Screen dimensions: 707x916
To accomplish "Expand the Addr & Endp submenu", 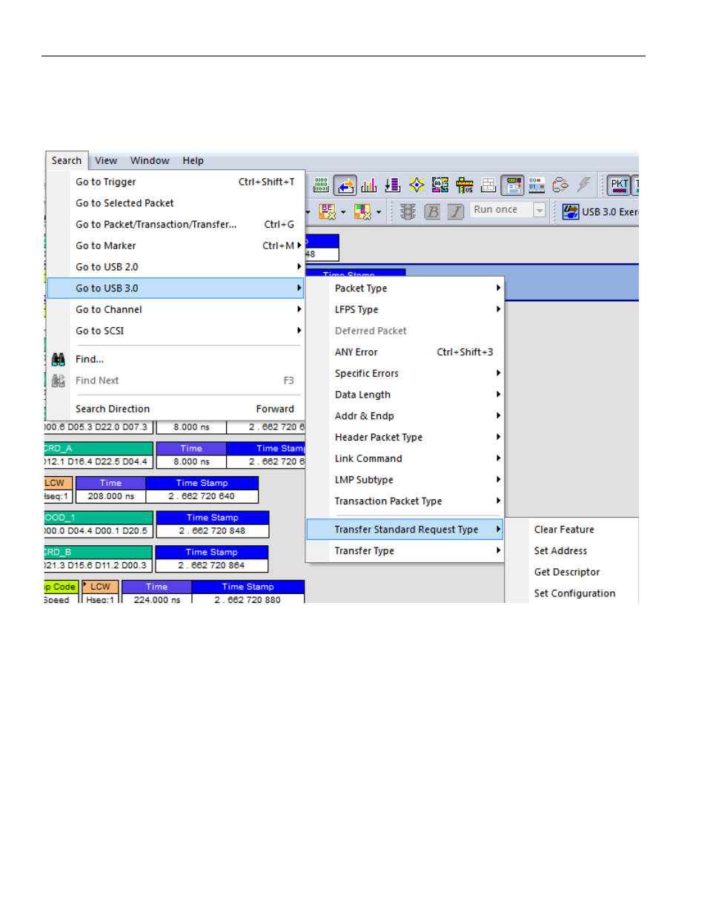I will (x=405, y=416).
